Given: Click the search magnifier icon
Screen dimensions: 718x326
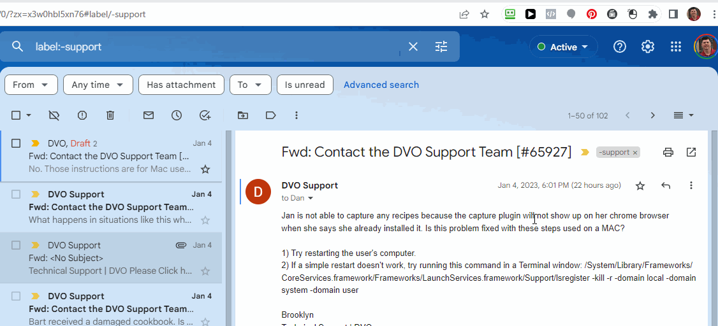Looking at the screenshot, I should point(17,46).
